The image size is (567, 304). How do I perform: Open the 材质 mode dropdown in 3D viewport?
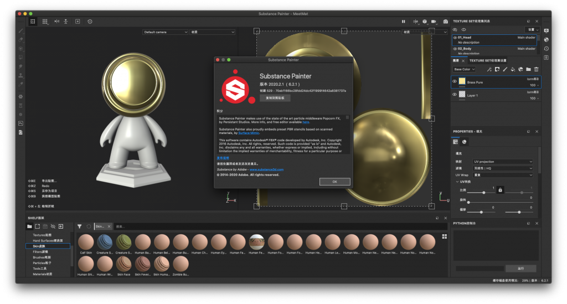pyautogui.click(x=212, y=32)
